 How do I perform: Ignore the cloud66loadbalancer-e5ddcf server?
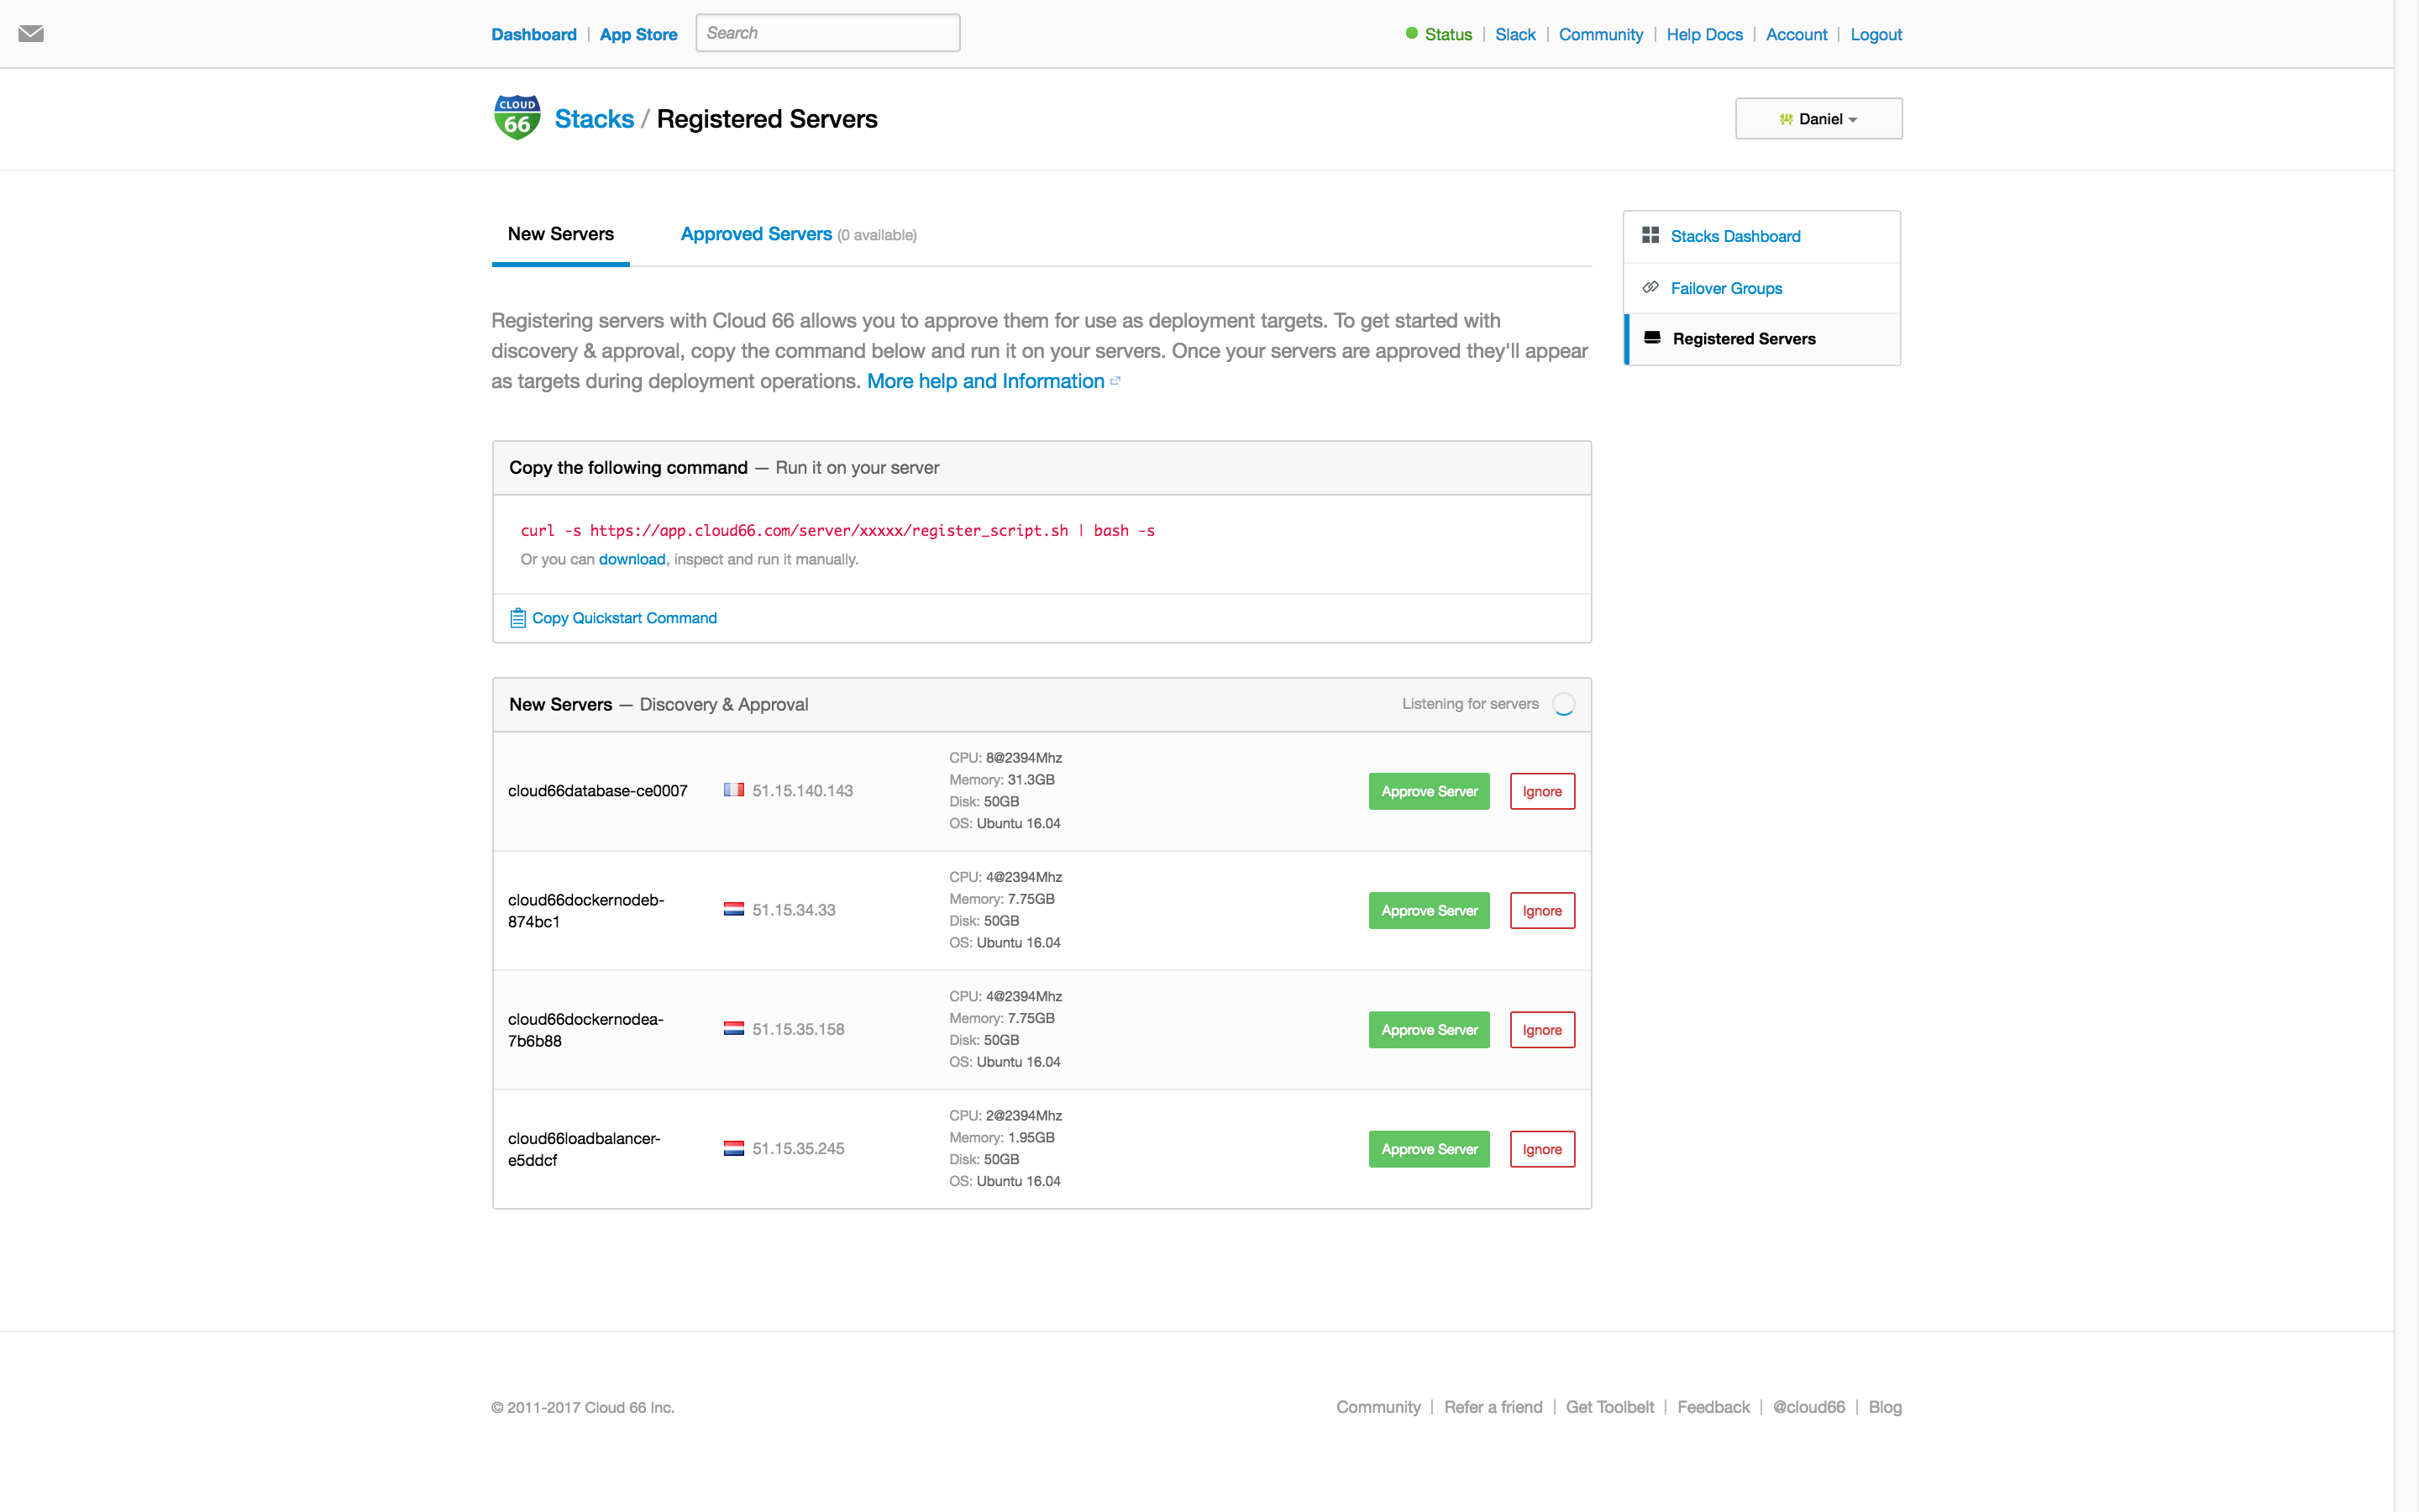(1542, 1148)
